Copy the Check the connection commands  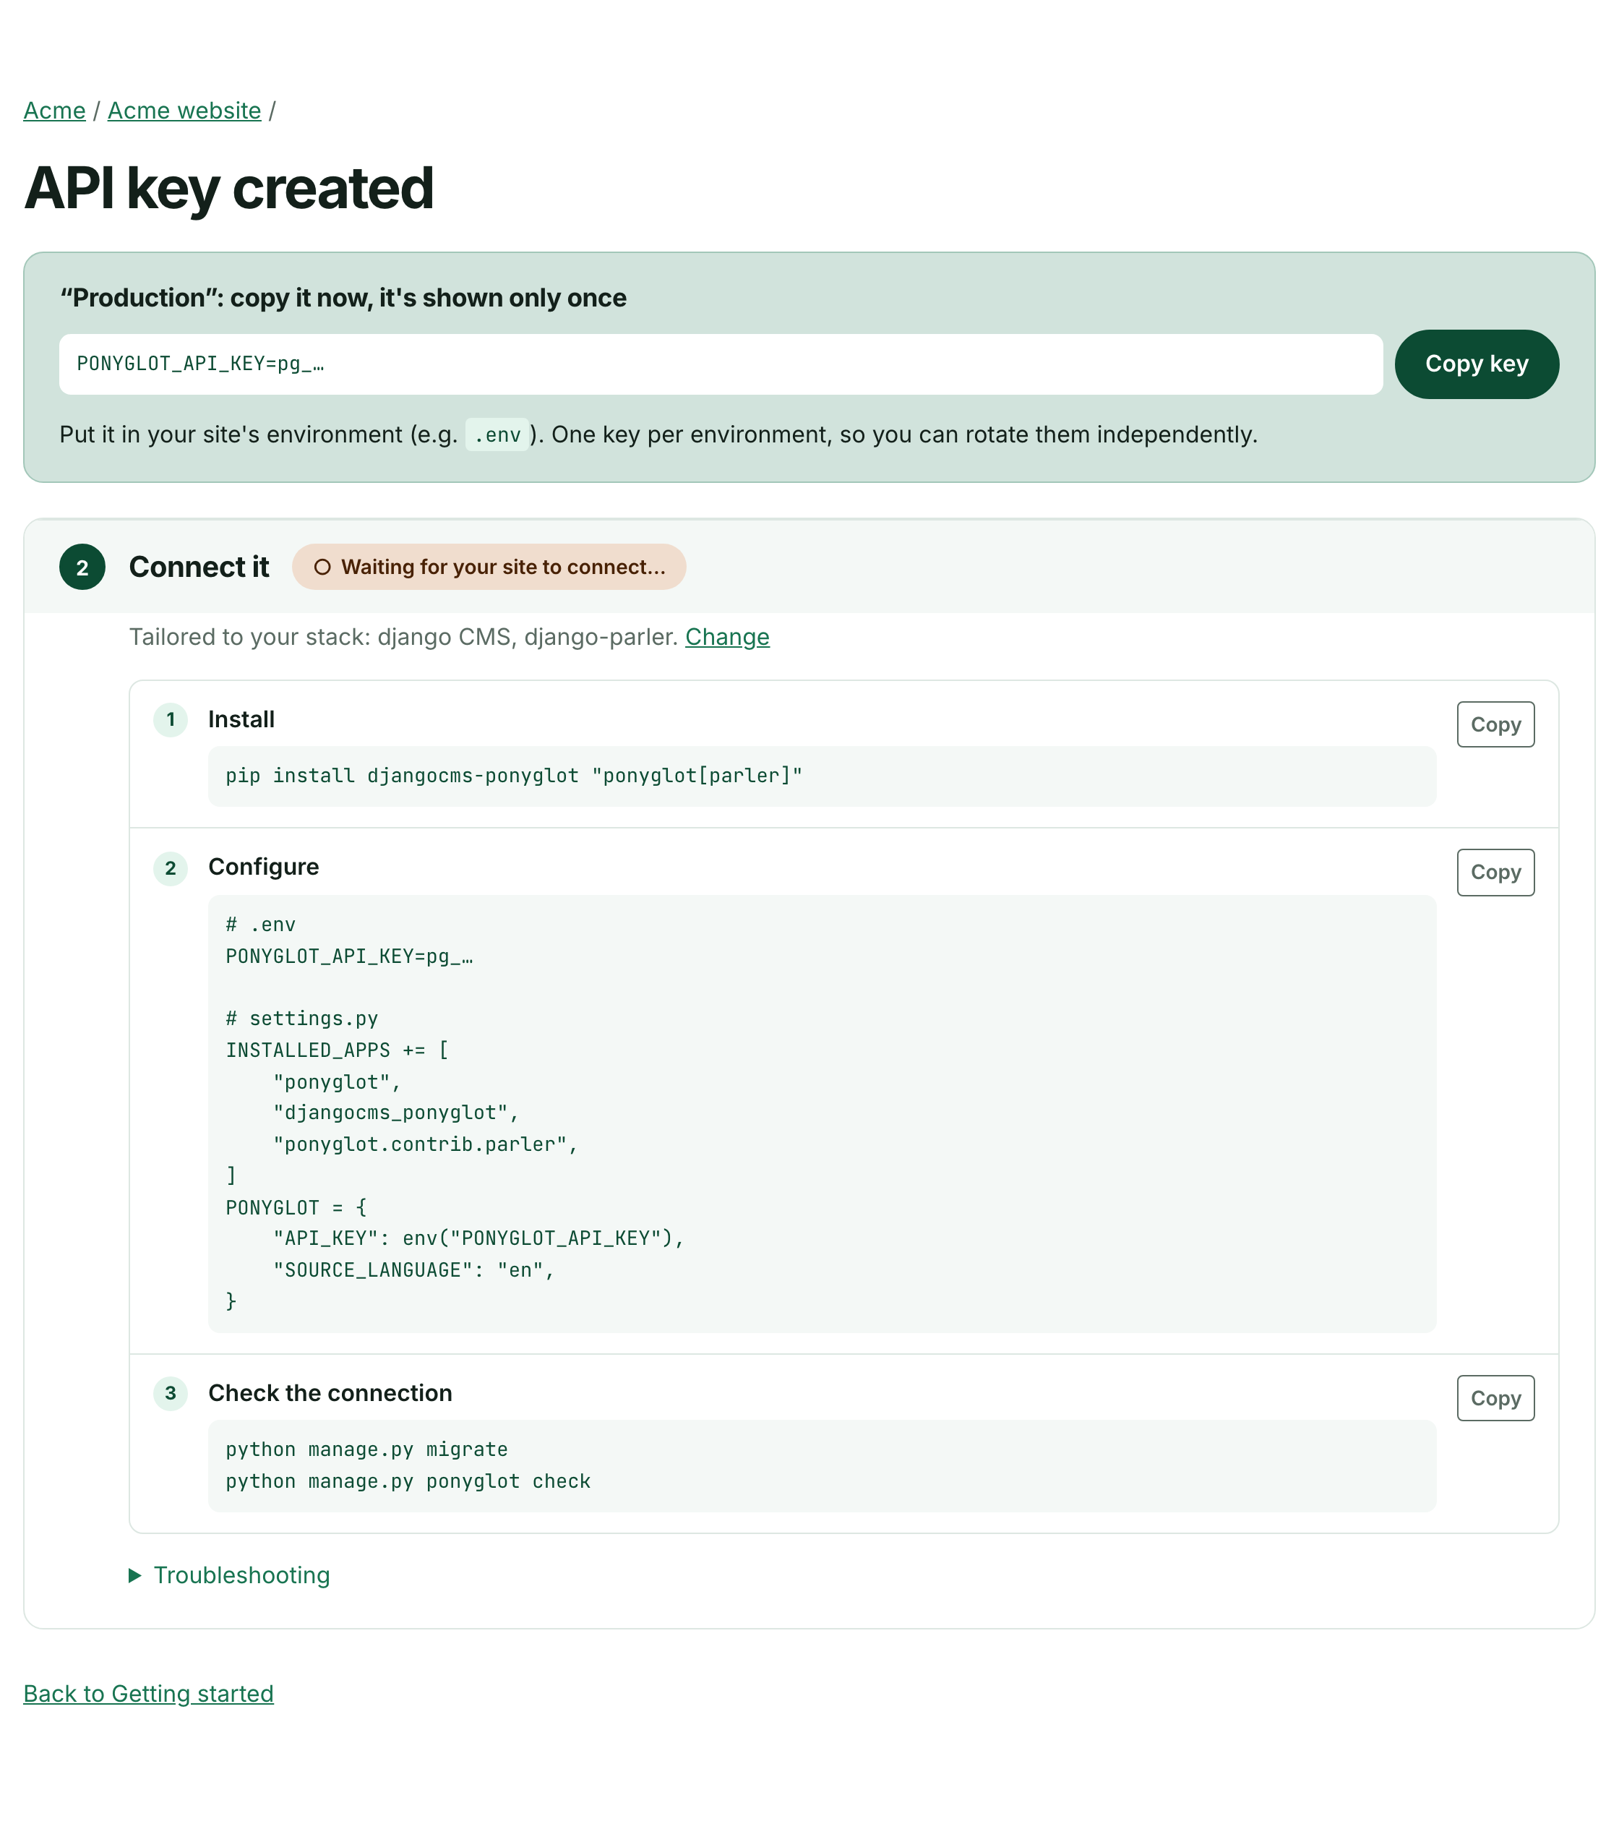coord(1495,1399)
